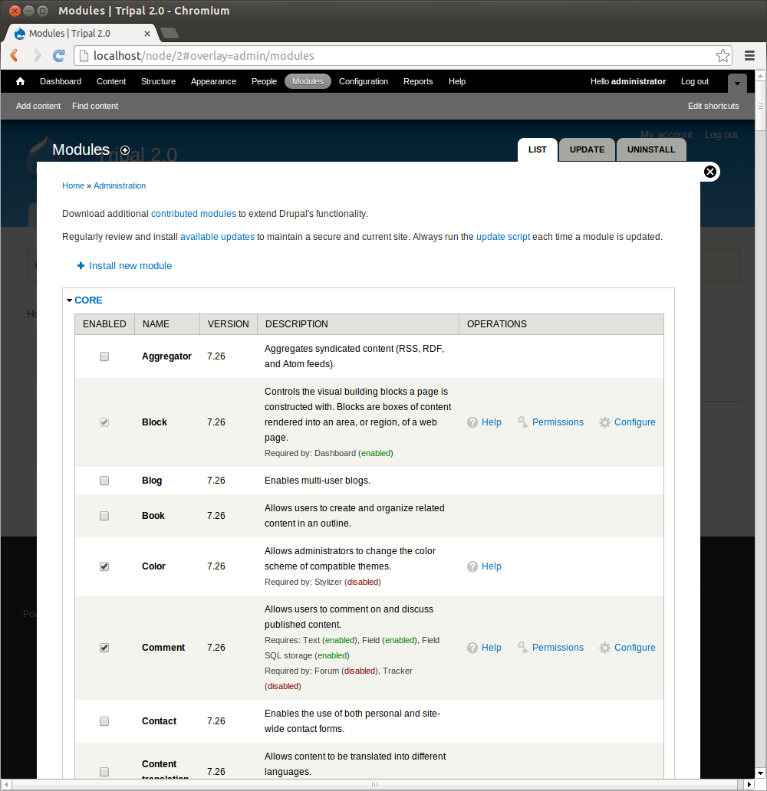Click the home icon in admin toolbar
Screen dimensions: 767x791
pos(21,81)
